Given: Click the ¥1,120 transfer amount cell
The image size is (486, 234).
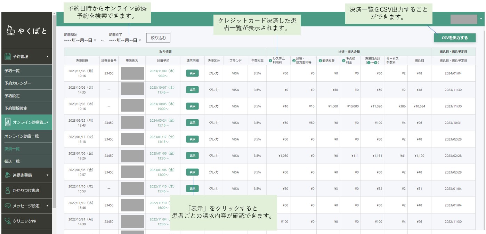Looking at the screenshot, I should click(x=419, y=156).
